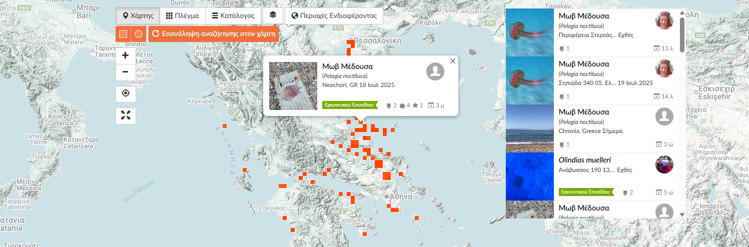749x247 pixels.
Task: Open the Περιφέρεια Στερεάς observer's avatar
Action: (x=664, y=20)
